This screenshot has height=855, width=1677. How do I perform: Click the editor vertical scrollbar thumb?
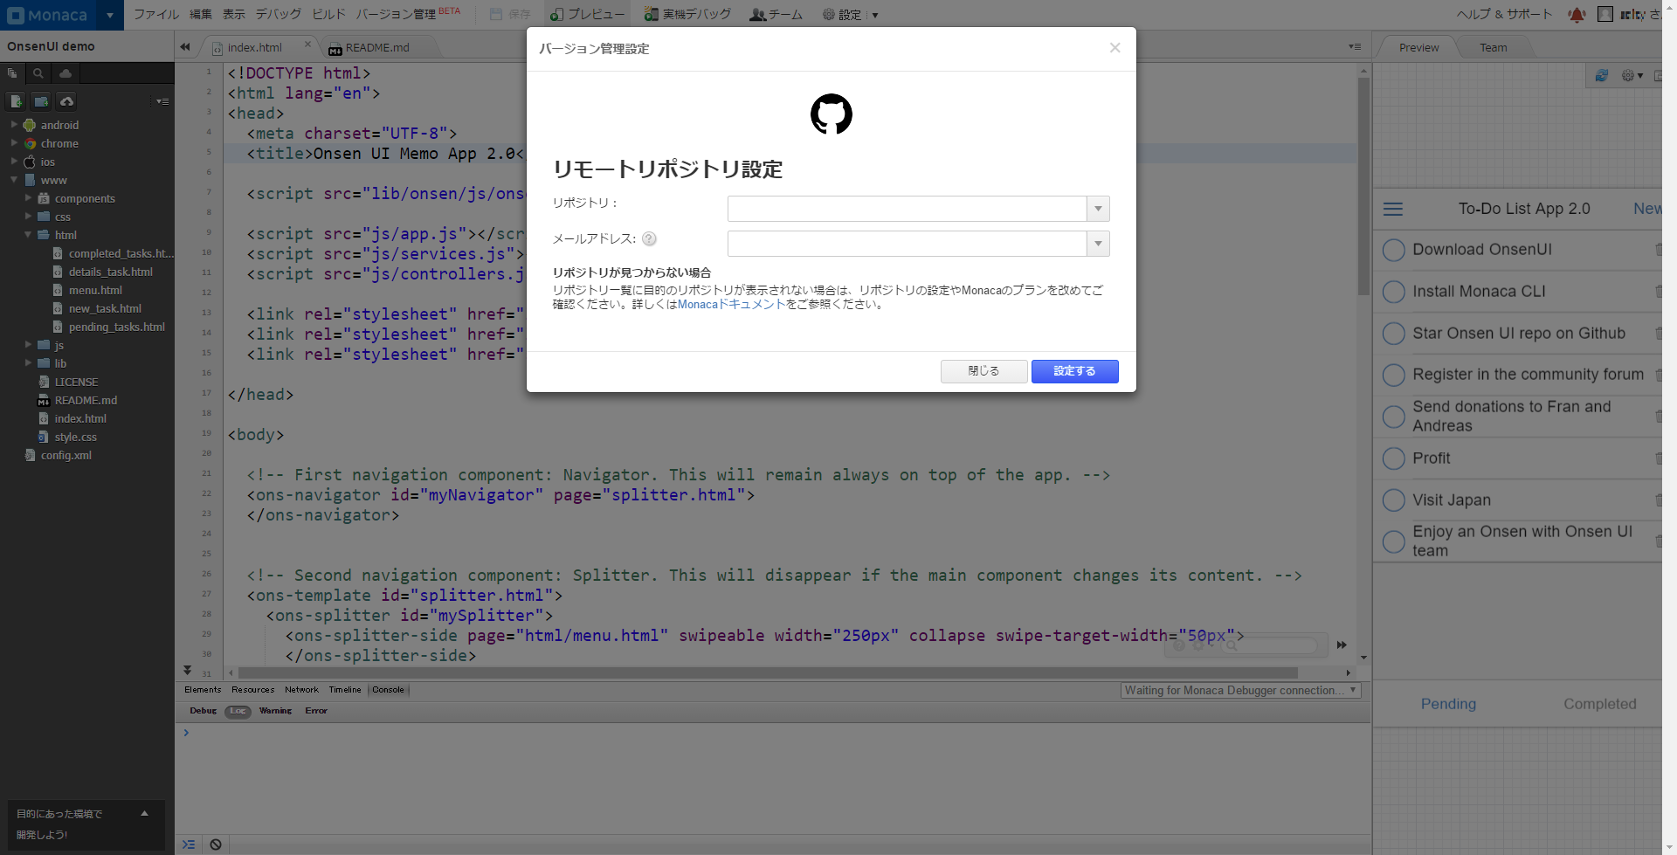coord(1363,186)
